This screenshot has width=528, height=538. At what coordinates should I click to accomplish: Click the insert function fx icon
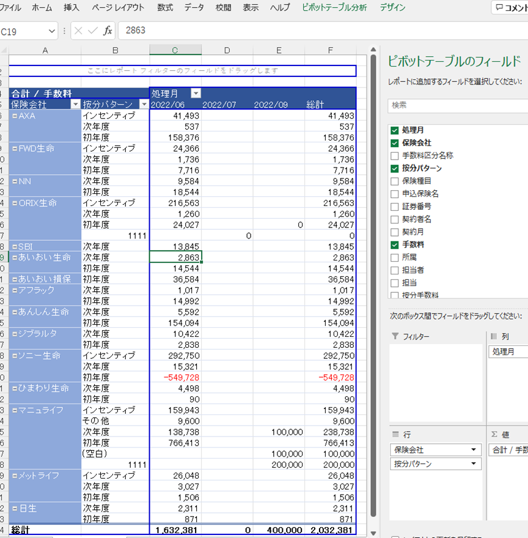click(x=108, y=31)
